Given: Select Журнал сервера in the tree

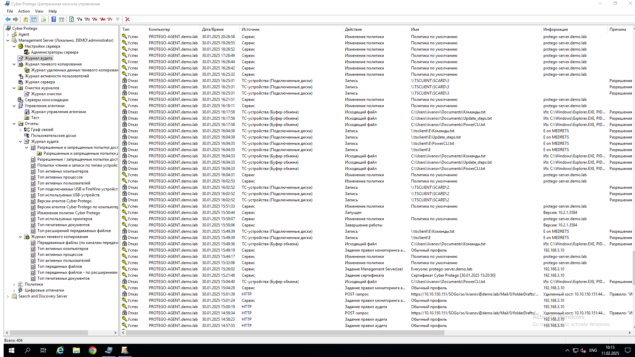Looking at the screenshot, I should click(x=40, y=82).
